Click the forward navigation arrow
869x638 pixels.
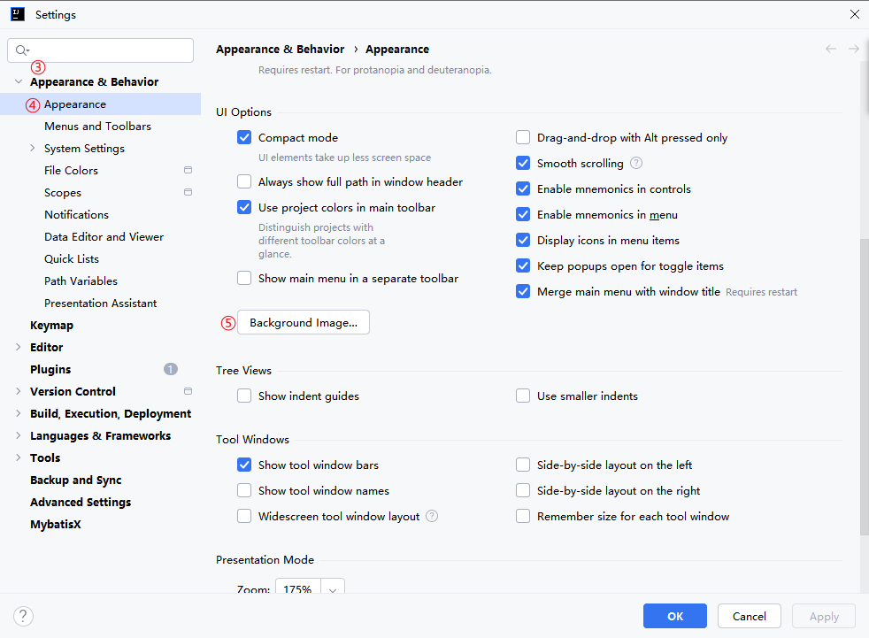point(853,49)
